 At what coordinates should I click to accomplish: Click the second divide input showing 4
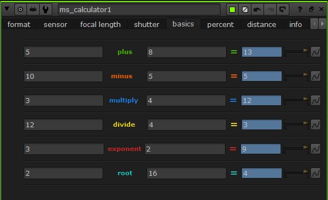[186, 125]
